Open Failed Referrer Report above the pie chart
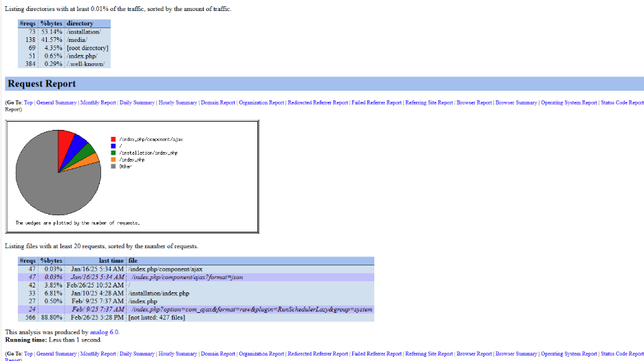Viewport: 644px width, 361px height. click(376, 102)
